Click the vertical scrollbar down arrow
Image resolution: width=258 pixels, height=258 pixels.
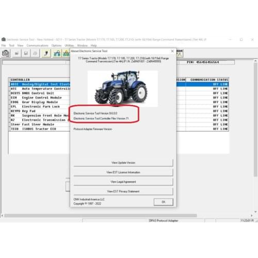(255, 212)
